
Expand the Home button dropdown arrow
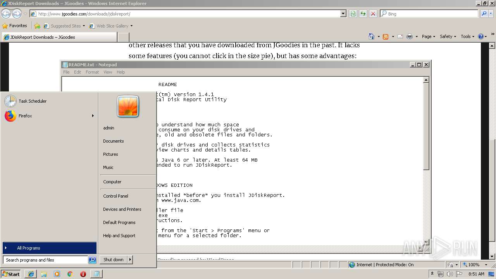[x=379, y=36]
